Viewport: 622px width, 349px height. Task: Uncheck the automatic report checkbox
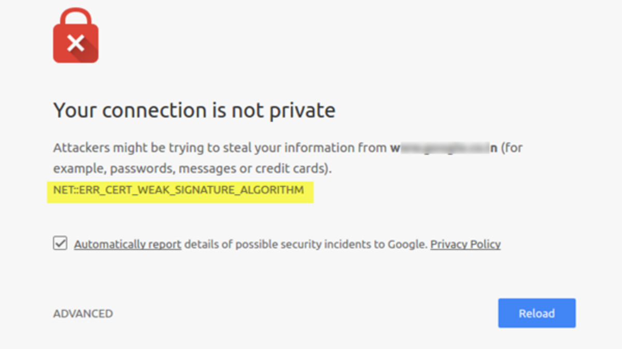tap(60, 244)
